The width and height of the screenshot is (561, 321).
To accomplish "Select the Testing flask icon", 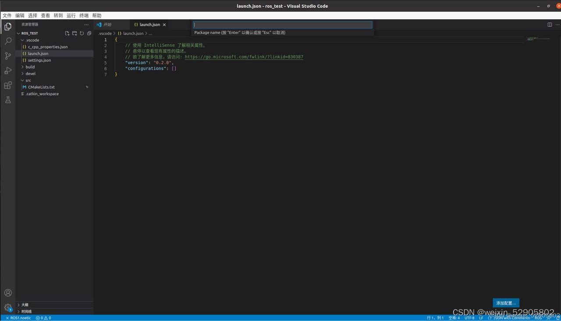I will [7, 100].
